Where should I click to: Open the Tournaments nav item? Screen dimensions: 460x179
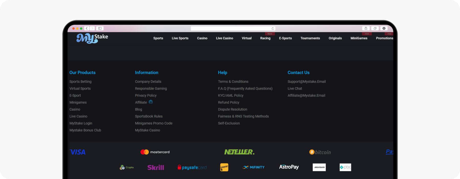310,38
